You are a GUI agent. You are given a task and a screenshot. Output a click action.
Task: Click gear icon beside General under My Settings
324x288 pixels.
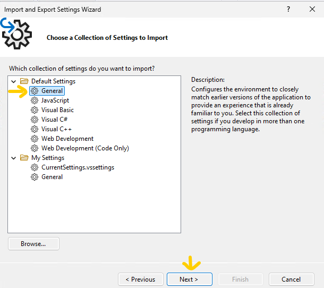click(x=35, y=177)
